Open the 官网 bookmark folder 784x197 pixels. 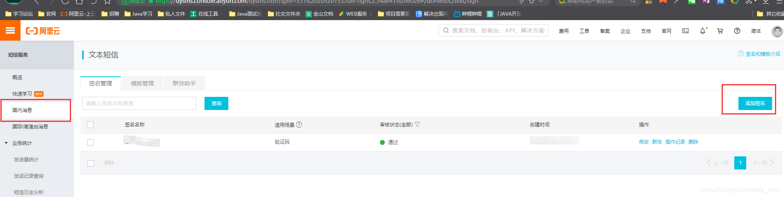click(x=47, y=14)
